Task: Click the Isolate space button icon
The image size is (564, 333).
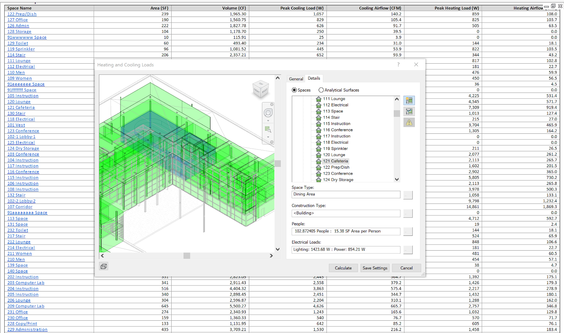Action: [x=409, y=112]
